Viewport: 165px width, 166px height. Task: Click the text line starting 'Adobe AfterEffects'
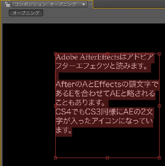click(105, 57)
